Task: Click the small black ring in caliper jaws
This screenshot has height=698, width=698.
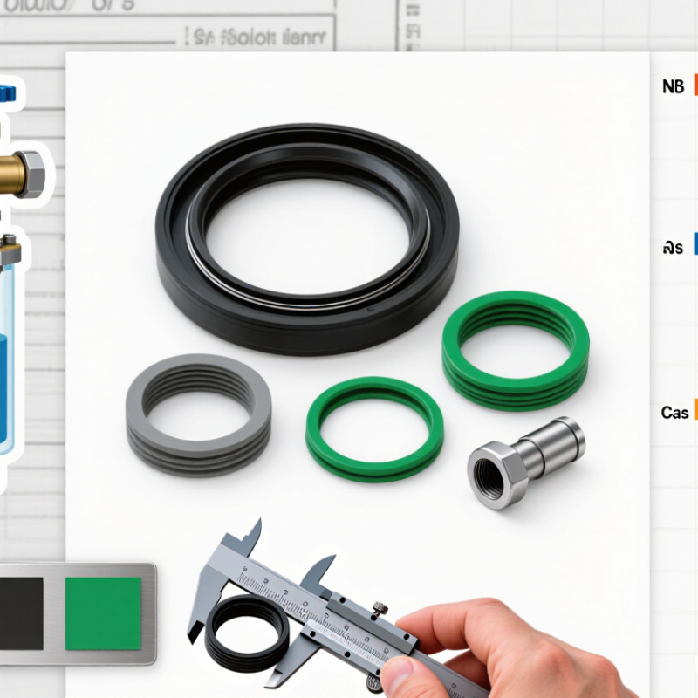Action: point(248,634)
